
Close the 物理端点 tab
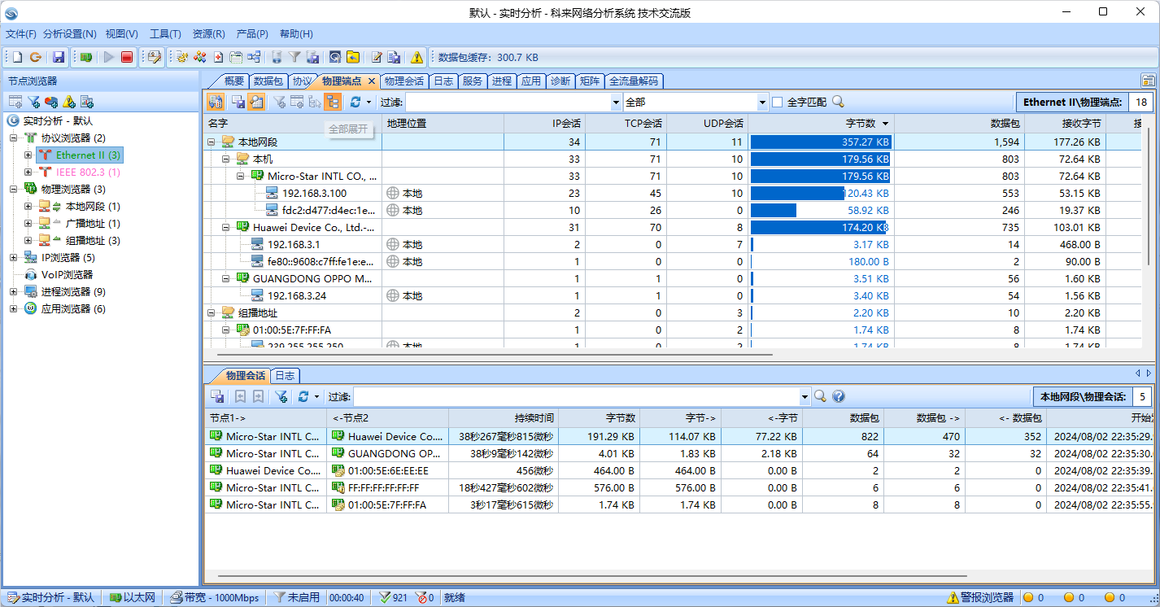coord(372,81)
